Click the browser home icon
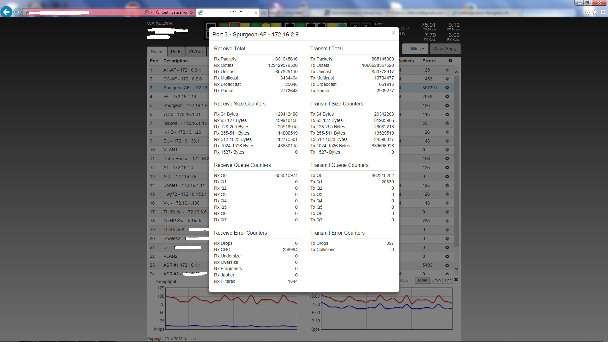The image size is (608, 342). click(587, 12)
